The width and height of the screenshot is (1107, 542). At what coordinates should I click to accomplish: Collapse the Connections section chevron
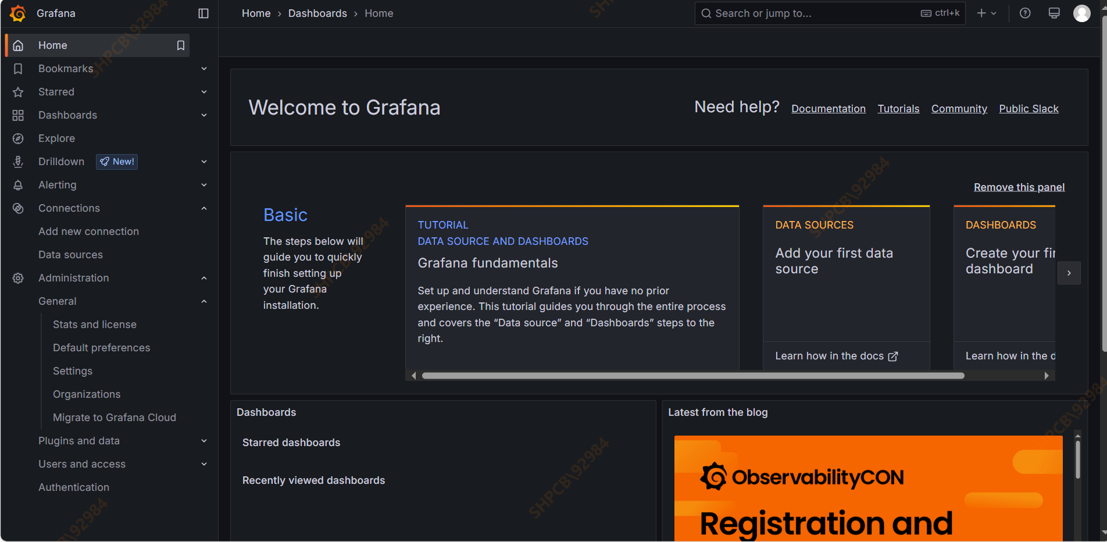[204, 208]
